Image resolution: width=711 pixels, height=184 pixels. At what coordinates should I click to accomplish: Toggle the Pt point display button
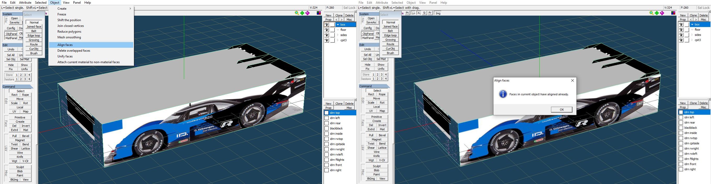(407, 13)
